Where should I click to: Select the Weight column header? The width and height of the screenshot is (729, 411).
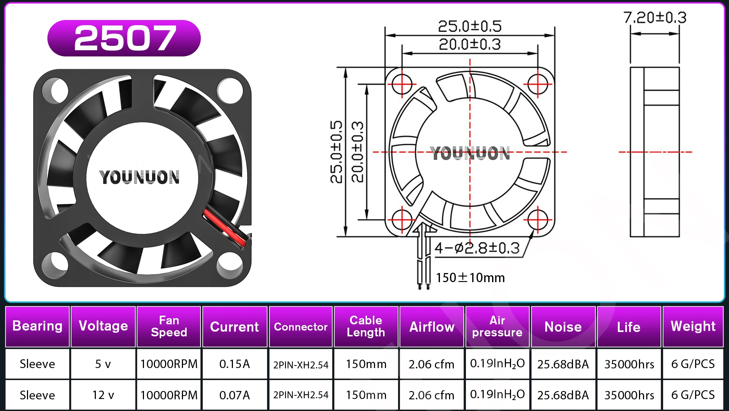(693, 326)
